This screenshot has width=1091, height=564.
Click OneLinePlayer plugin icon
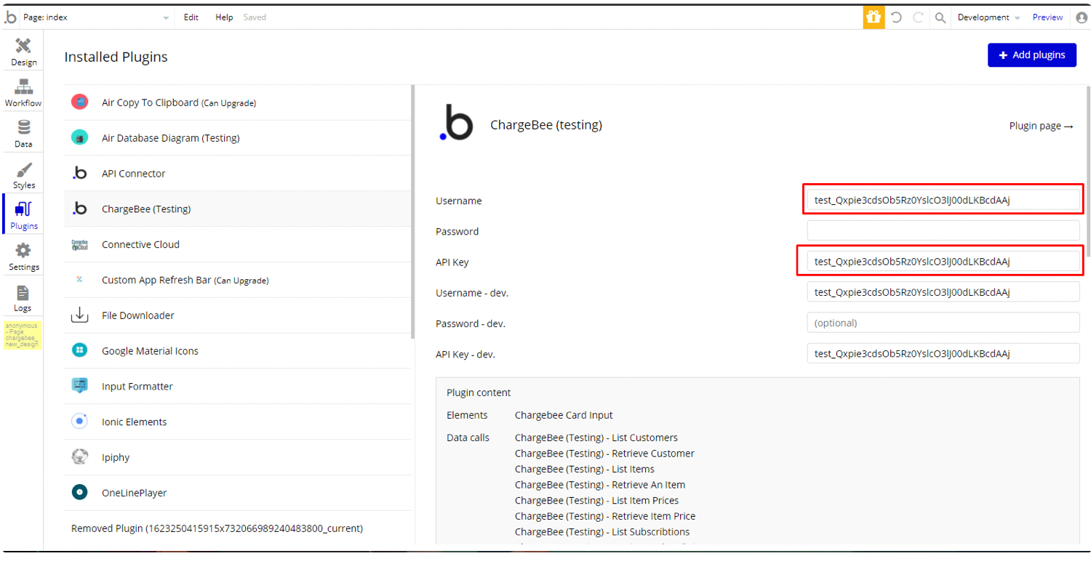(80, 493)
